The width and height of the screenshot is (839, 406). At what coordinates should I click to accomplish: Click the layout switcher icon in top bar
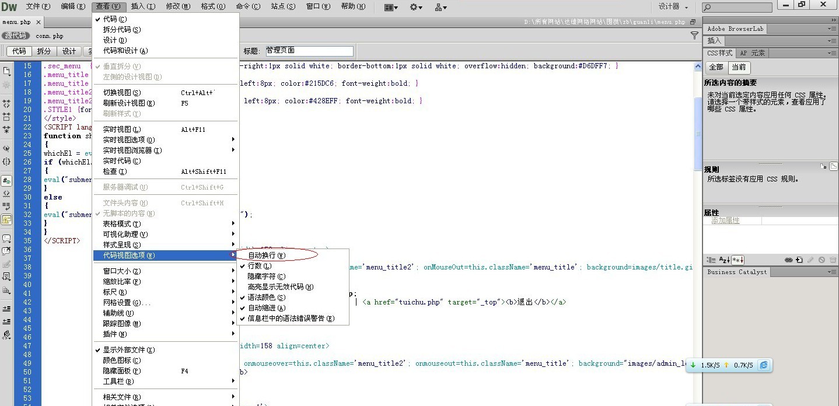pyautogui.click(x=391, y=7)
